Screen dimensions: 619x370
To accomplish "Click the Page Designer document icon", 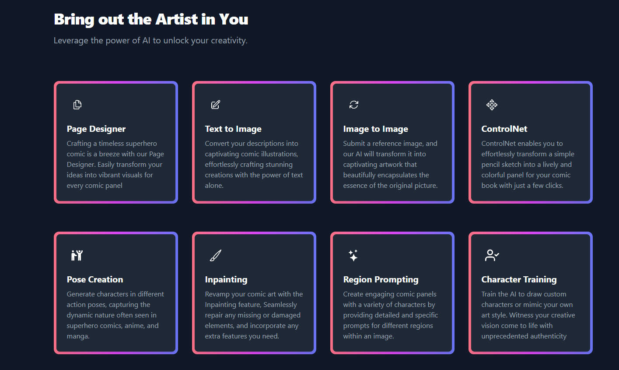I will pos(77,105).
